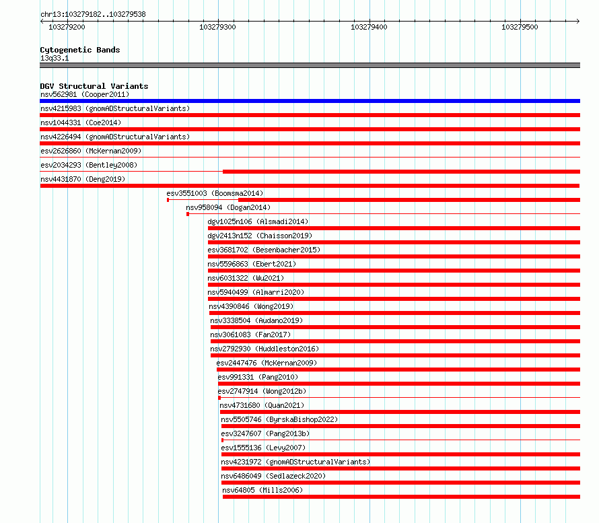
Task: Select nsv958094 (Dogan2014) variant
Action: 228,207
